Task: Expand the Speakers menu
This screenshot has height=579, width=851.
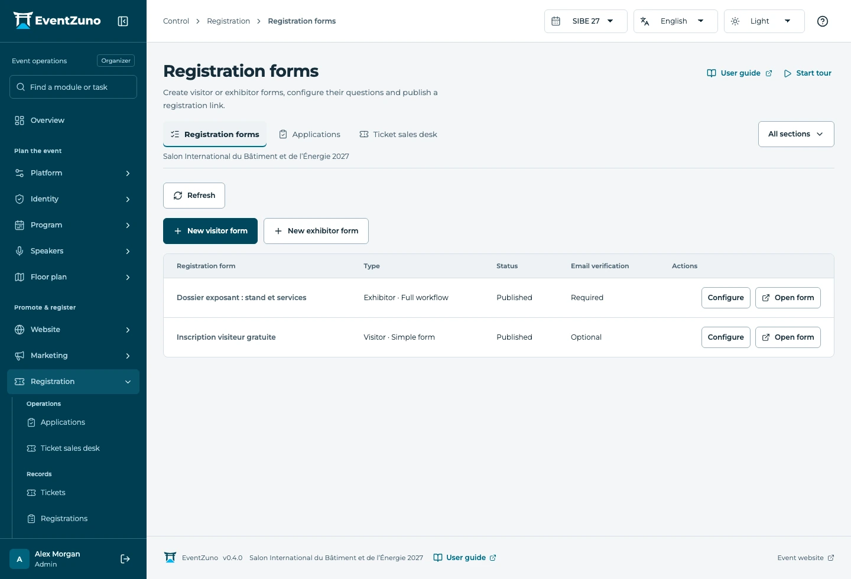Action: [x=73, y=251]
